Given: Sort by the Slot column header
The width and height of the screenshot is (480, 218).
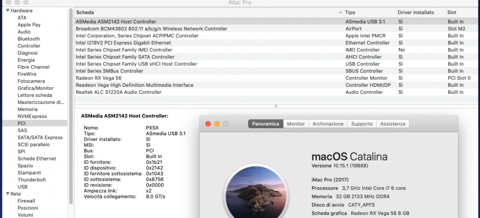Looking at the screenshot, I should click(462, 12).
